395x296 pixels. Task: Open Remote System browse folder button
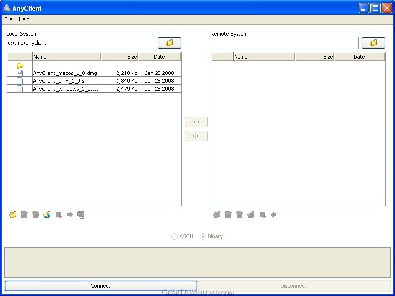click(x=373, y=43)
